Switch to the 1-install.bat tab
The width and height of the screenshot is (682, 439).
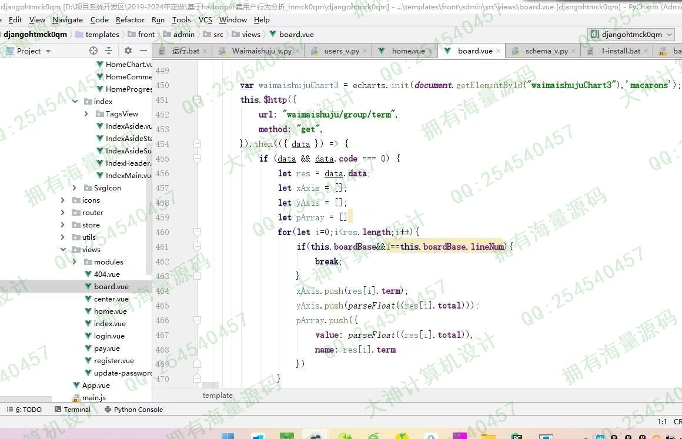coord(616,51)
